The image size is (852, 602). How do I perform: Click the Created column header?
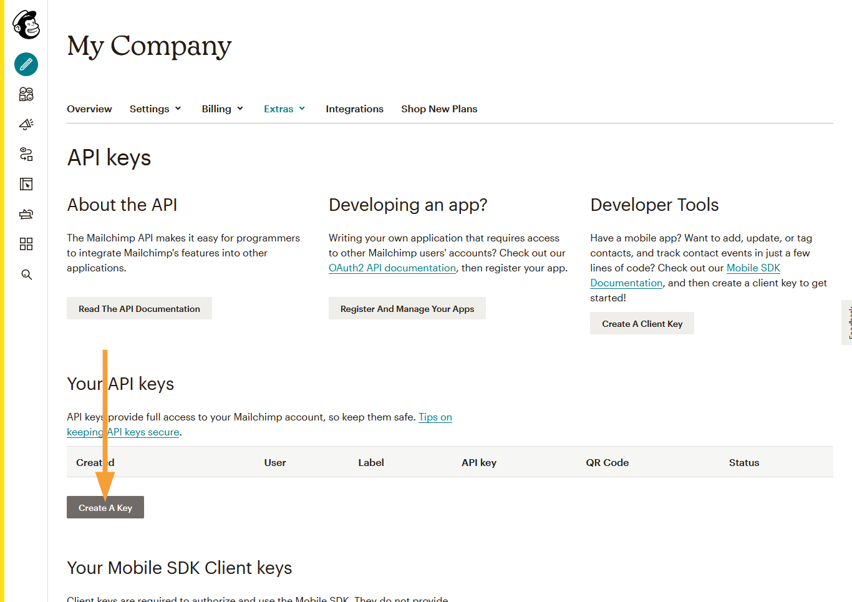95,462
